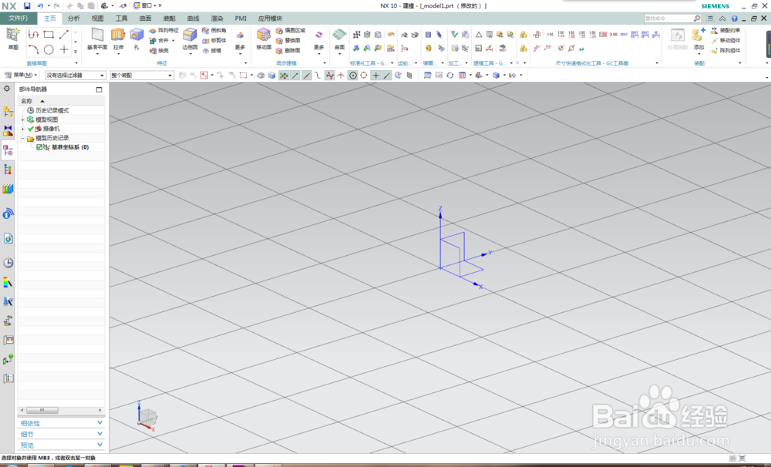Expand the 摄像机 tree node
Screen dimensions: 771x467
point(22,129)
